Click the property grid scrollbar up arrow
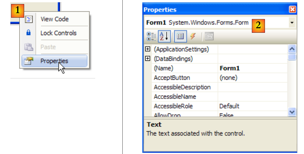This screenshot has height=154, width=304. pyautogui.click(x=292, y=49)
